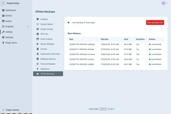Click the PHP Info circle icon
The image size is (171, 114).
pos(38,34)
